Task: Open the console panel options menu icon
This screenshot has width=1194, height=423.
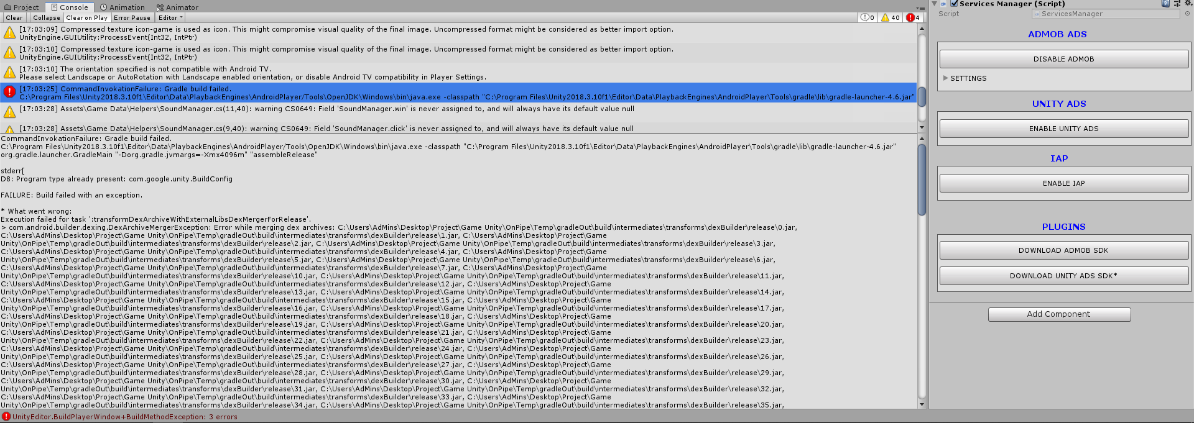Action: (920, 8)
